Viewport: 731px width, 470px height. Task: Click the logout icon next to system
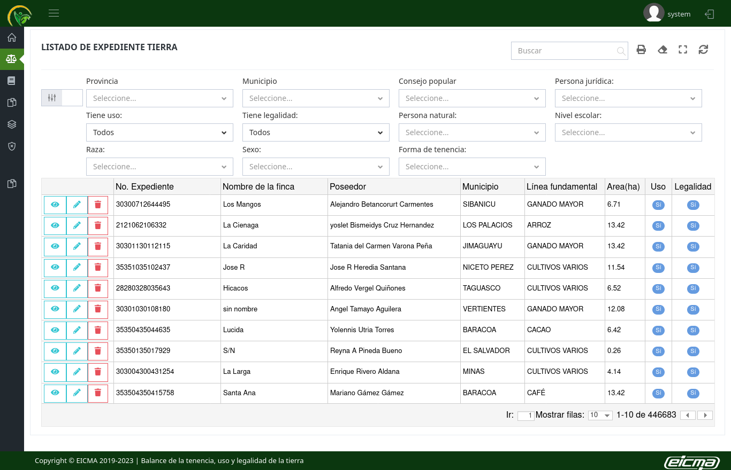[x=710, y=14]
